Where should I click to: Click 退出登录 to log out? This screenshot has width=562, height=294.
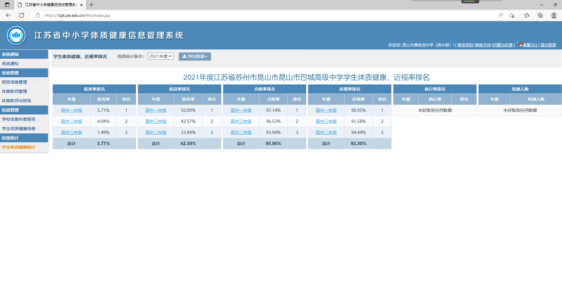[548, 45]
